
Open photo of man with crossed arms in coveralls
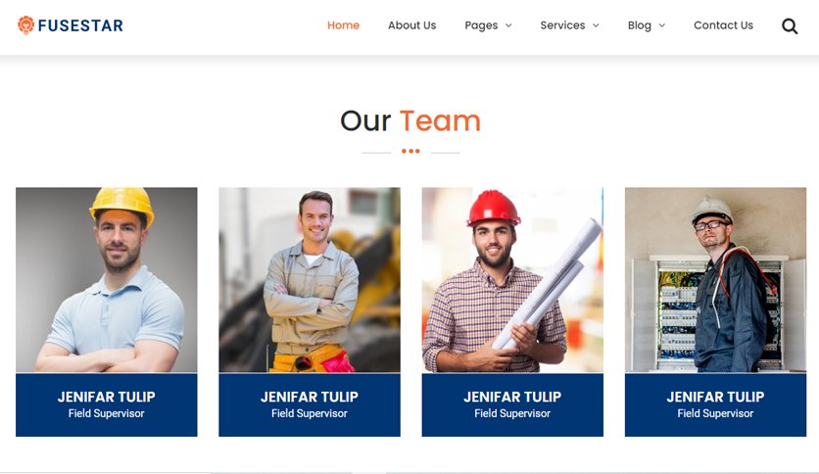point(310,280)
